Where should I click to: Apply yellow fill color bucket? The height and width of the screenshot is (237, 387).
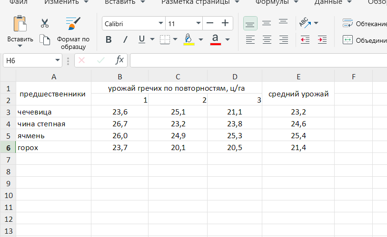[189, 39]
